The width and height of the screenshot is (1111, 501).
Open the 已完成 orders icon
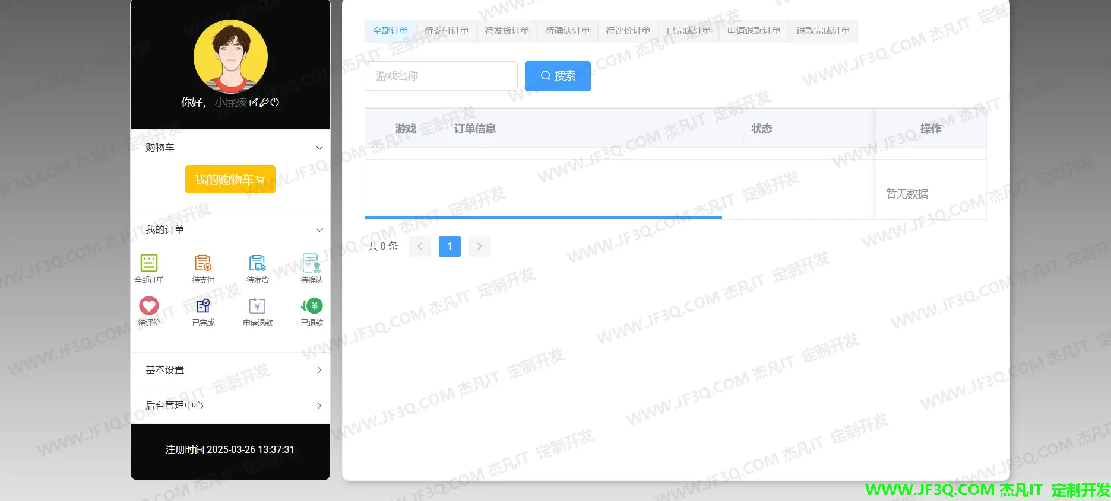pos(203,306)
